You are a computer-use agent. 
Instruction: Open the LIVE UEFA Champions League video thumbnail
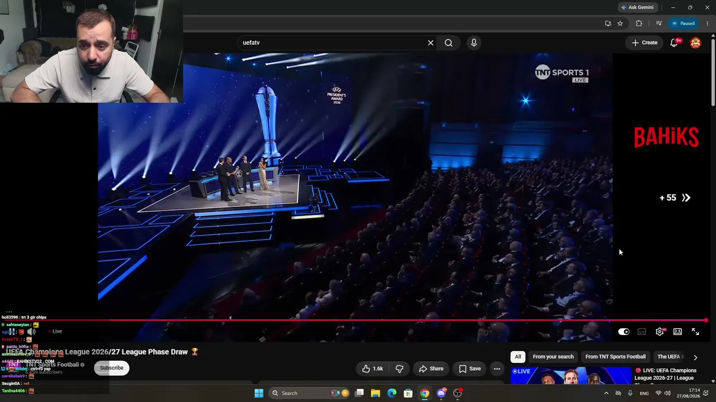pyautogui.click(x=570, y=375)
